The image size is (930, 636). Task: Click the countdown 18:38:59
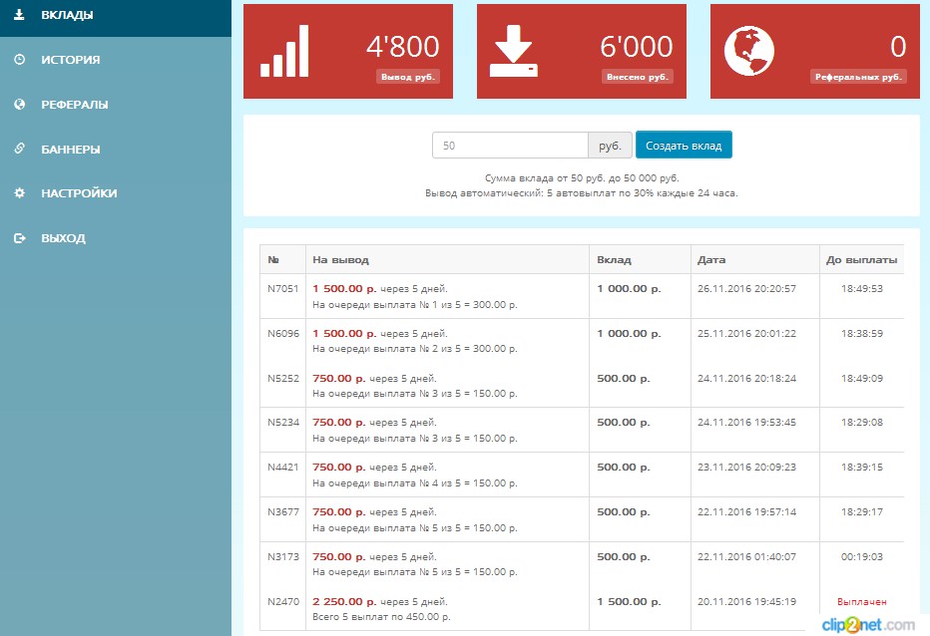pyautogui.click(x=862, y=333)
